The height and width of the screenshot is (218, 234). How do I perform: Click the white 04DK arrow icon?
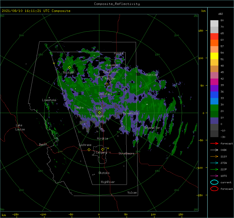click(214, 150)
